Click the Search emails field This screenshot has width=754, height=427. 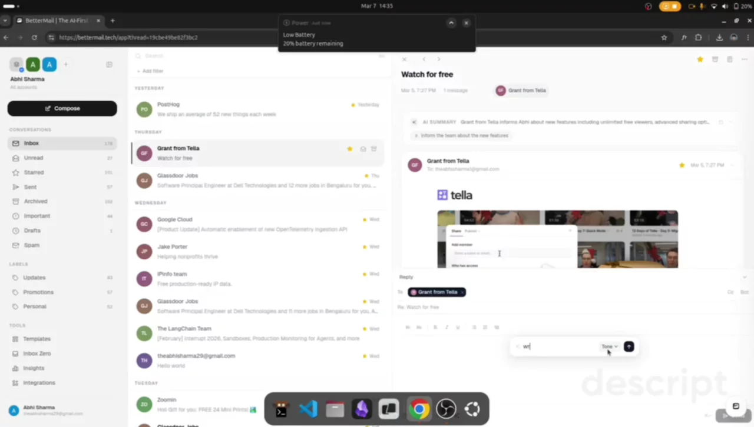pos(259,56)
